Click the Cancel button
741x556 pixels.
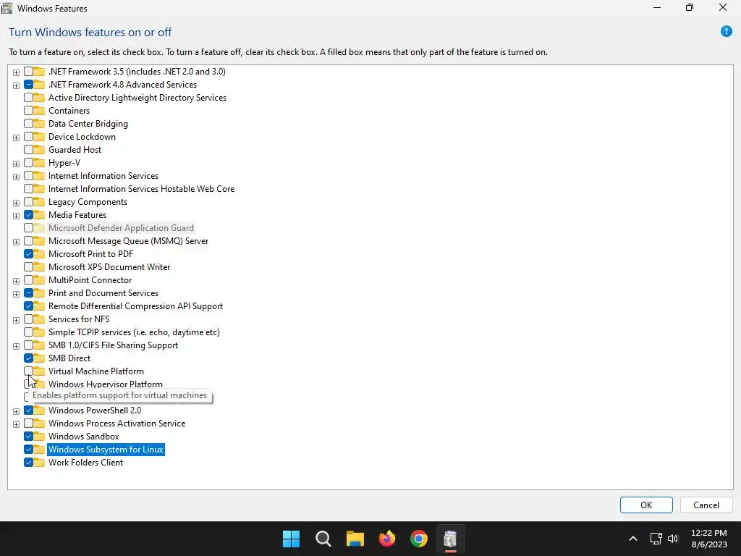coord(706,505)
